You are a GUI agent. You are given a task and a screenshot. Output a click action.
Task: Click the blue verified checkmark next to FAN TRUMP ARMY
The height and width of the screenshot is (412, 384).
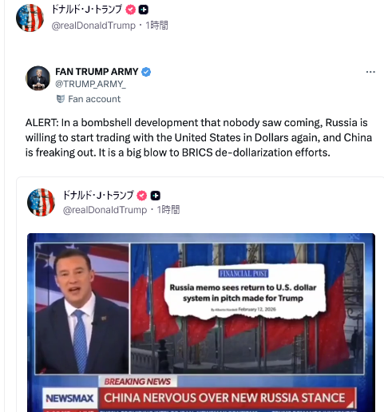[146, 72]
